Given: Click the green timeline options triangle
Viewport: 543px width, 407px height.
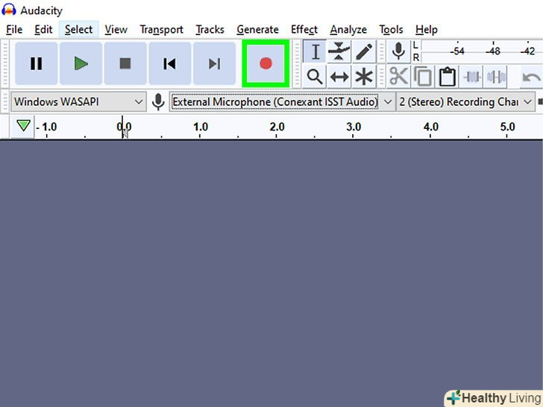Looking at the screenshot, I should click(x=23, y=126).
